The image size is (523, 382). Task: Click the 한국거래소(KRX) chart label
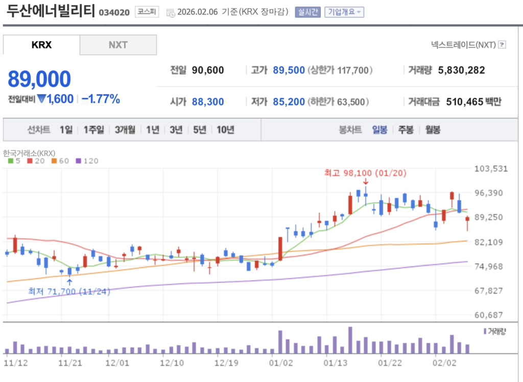click(29, 153)
